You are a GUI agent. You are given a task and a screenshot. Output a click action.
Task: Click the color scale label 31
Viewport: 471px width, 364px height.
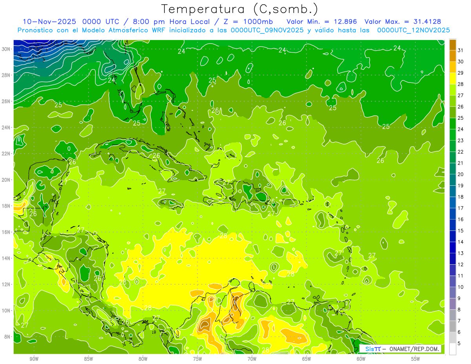point(461,50)
